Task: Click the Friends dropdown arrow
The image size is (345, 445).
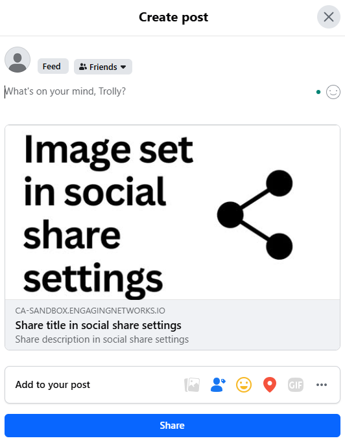Action: tap(123, 67)
